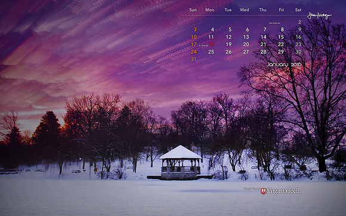346x216 pixels.
Task: Select date 27 on the calendar
Action: coord(246,52)
